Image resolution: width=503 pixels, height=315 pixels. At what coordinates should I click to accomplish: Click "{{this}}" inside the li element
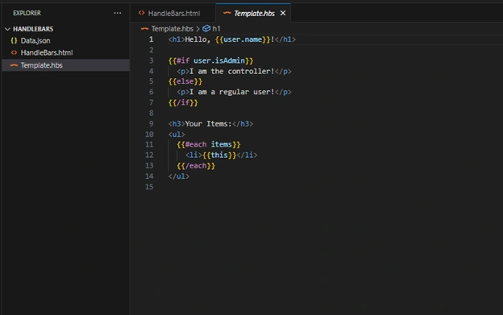pos(219,155)
